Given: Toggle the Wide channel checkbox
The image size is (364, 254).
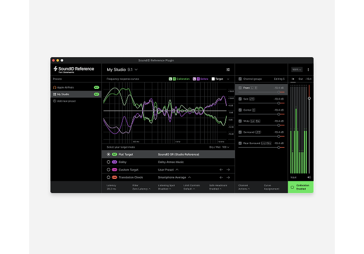Looking at the screenshot, I should click(240, 121).
